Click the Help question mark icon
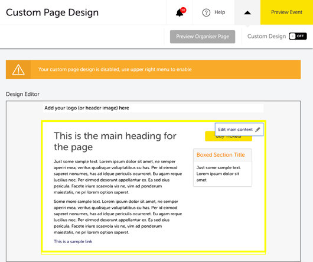 tap(206, 12)
